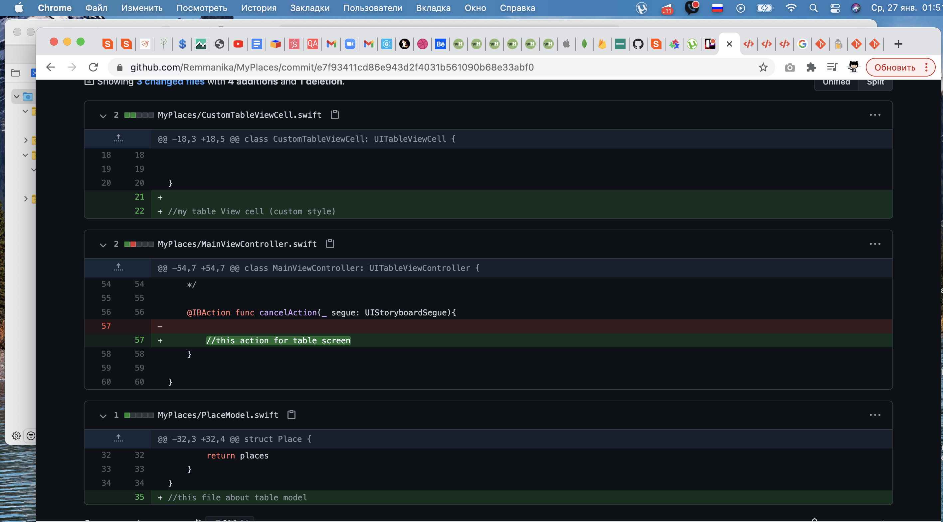The image size is (943, 522).
Task: Switch to the uTorrent tab
Action: 692,44
